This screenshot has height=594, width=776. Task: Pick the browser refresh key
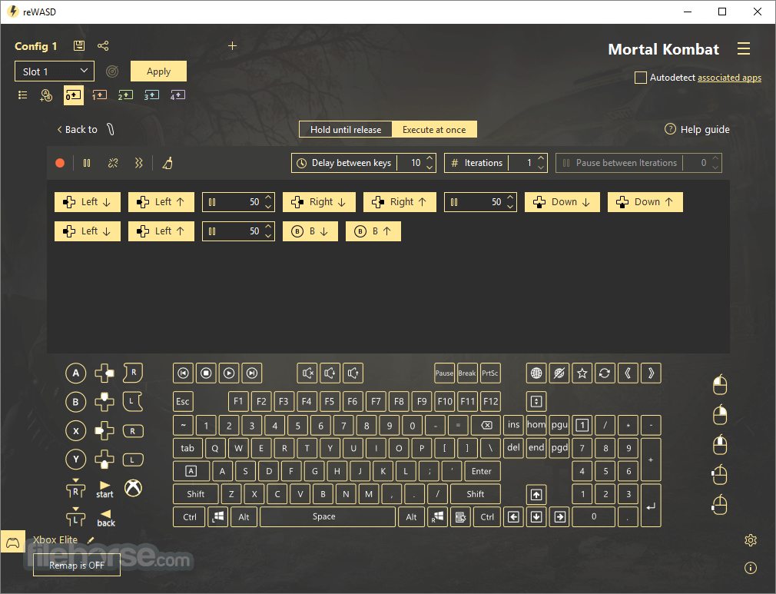point(605,373)
